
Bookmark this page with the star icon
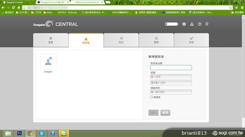tap(230, 8)
